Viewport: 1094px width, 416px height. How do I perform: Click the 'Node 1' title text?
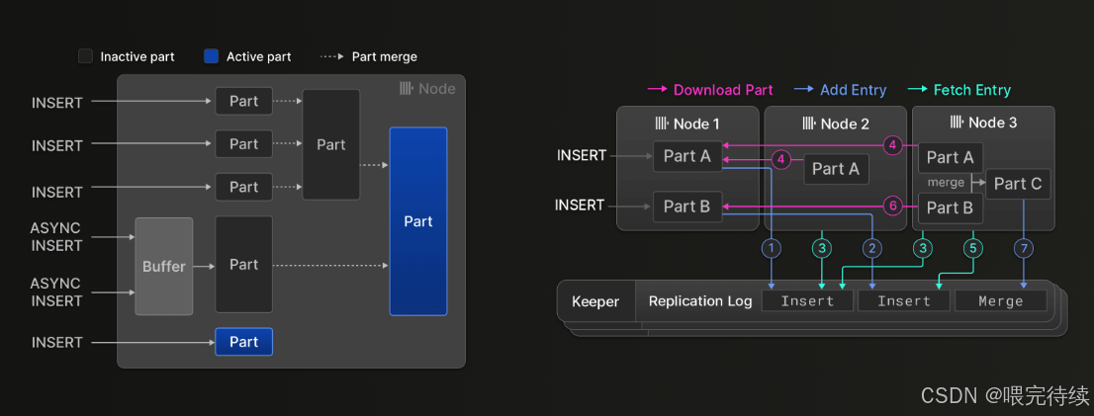click(696, 125)
